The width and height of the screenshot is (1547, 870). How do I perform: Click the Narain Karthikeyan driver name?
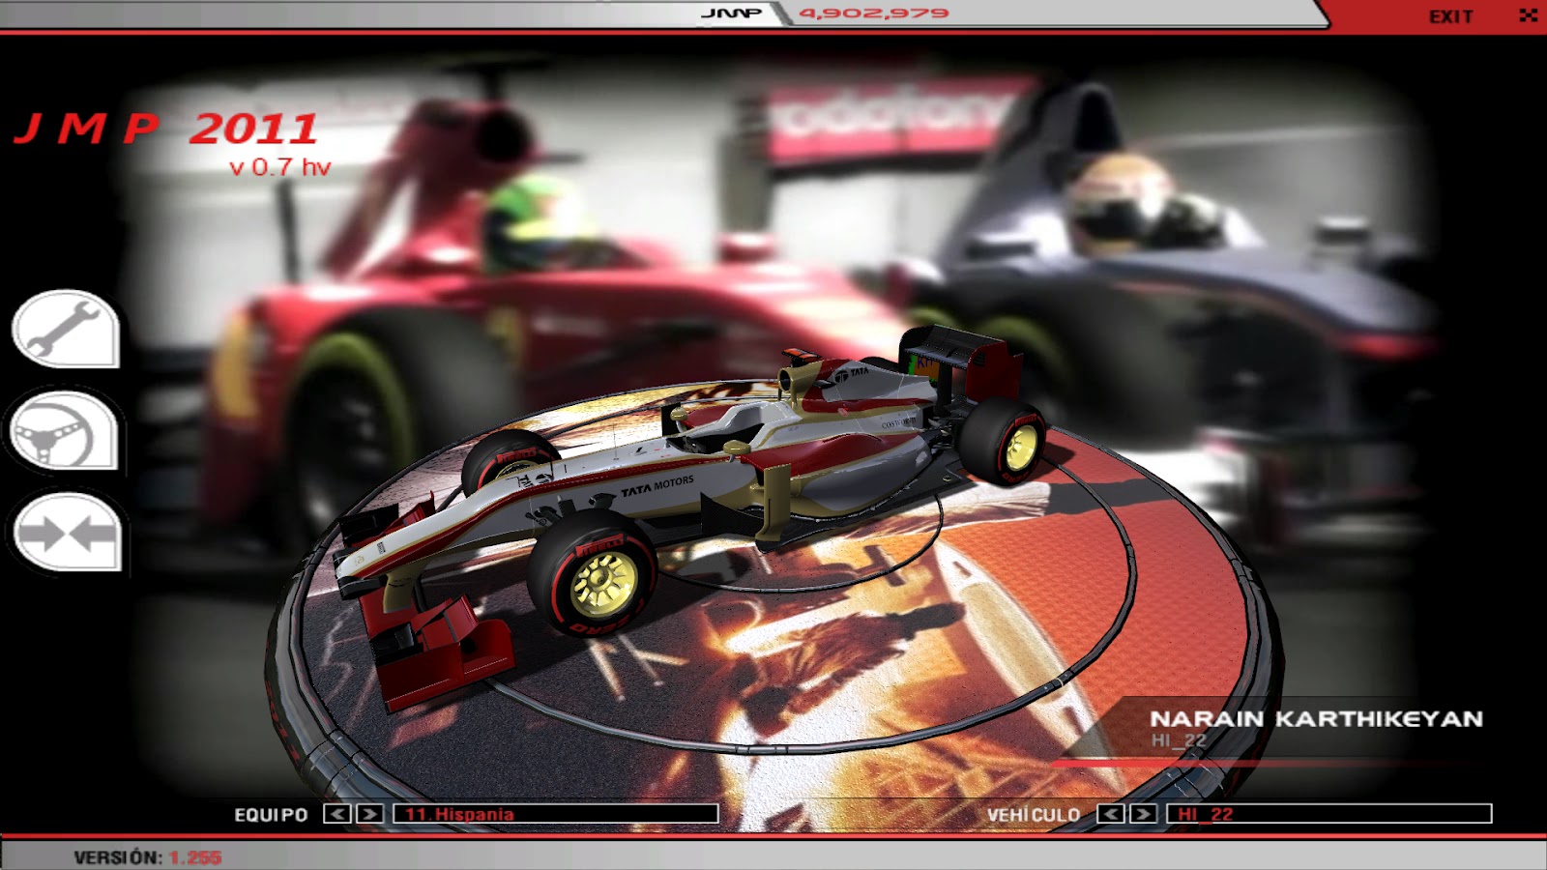pyautogui.click(x=1316, y=719)
